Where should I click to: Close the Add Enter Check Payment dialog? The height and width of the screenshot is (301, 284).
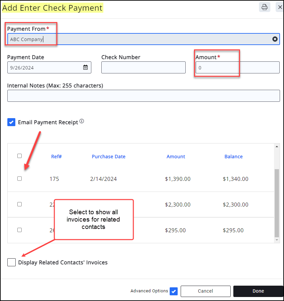click(280, 7)
